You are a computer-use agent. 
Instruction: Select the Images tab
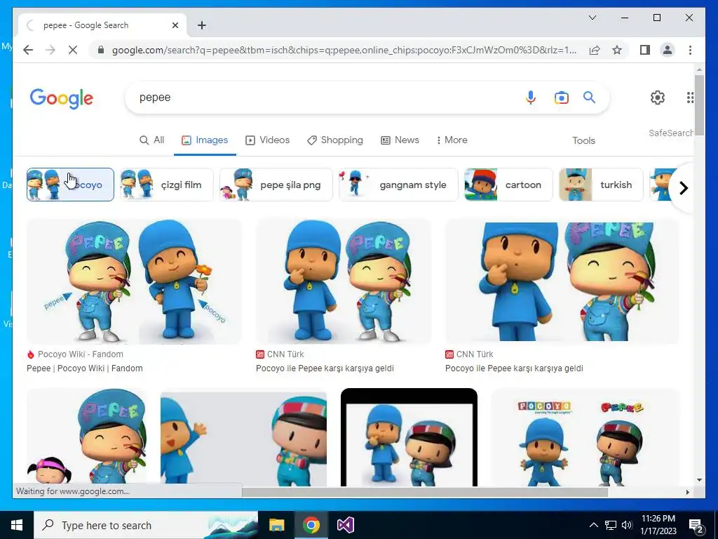click(205, 140)
